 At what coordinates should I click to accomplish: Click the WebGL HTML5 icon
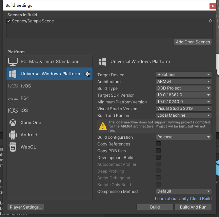coord(13,147)
